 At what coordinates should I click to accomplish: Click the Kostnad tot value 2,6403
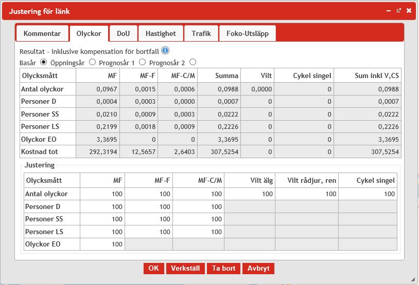coord(184,151)
